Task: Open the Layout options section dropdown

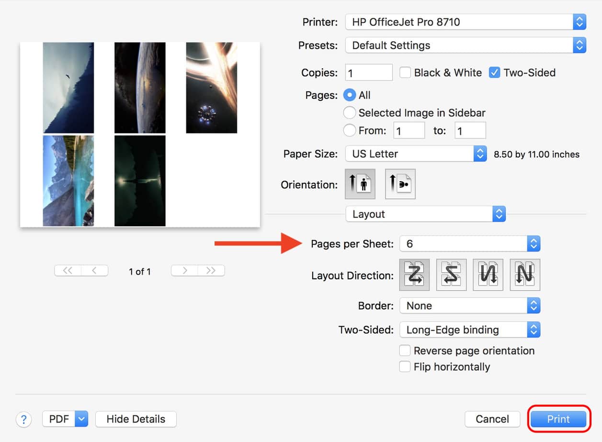Action: pos(426,214)
